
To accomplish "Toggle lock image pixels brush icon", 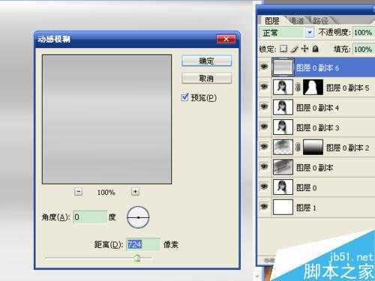I will 295,49.
